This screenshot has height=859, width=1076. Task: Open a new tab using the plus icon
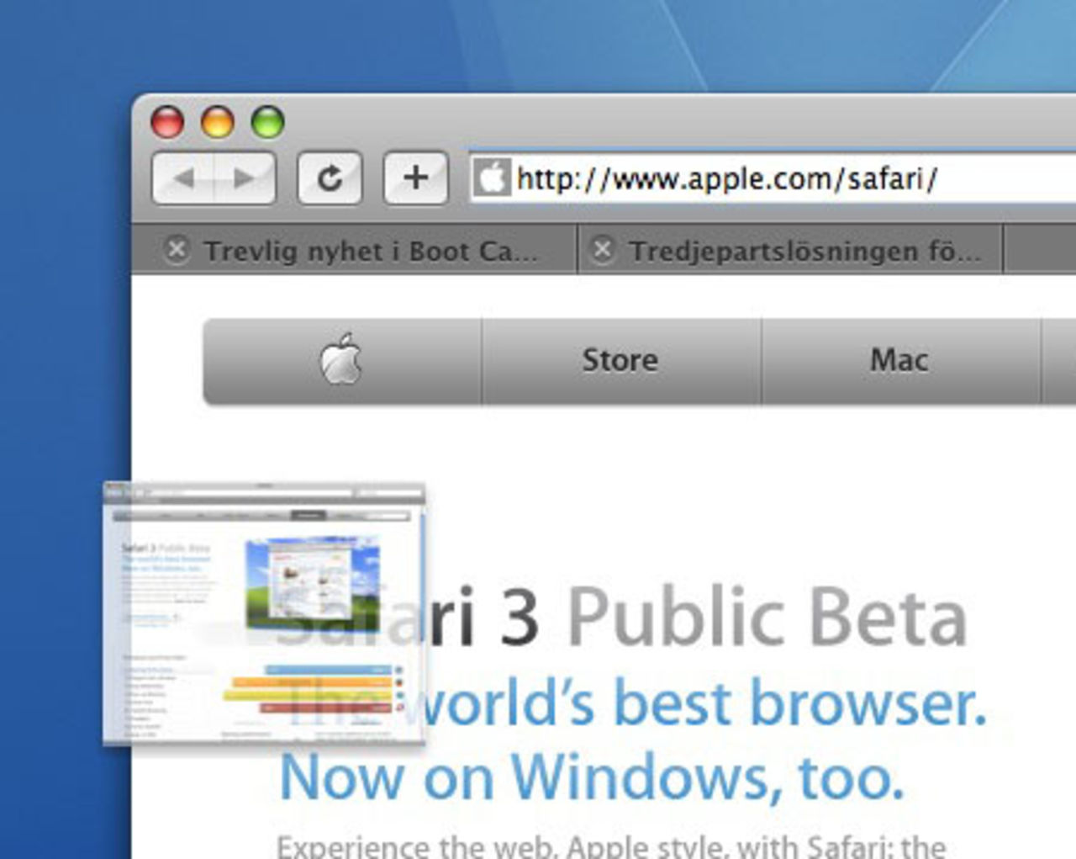(x=416, y=178)
